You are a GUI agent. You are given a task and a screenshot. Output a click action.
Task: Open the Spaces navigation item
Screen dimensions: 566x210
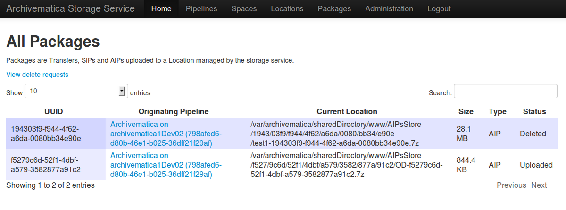pos(244,9)
